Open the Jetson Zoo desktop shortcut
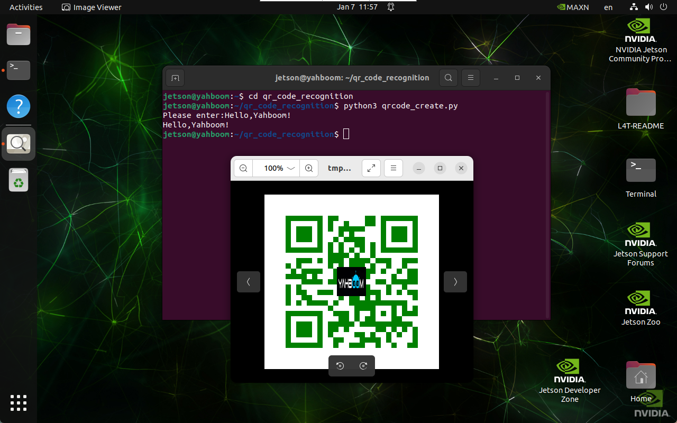 [x=641, y=308]
